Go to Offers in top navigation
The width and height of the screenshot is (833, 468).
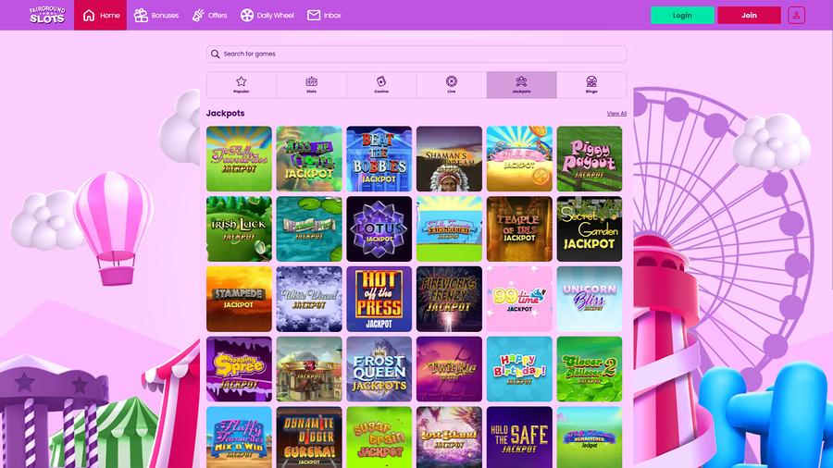point(209,16)
